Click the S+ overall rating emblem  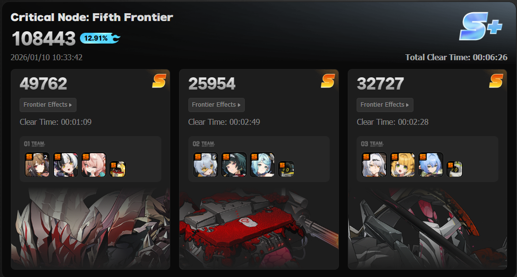coord(481,26)
